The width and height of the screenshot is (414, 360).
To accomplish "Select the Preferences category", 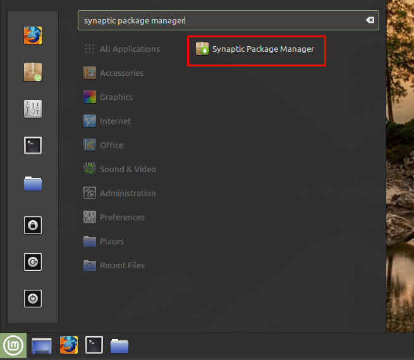I will pyautogui.click(x=114, y=217).
